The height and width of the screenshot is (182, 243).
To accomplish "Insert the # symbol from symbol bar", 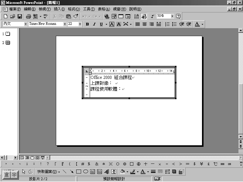I will pos(83,164).
